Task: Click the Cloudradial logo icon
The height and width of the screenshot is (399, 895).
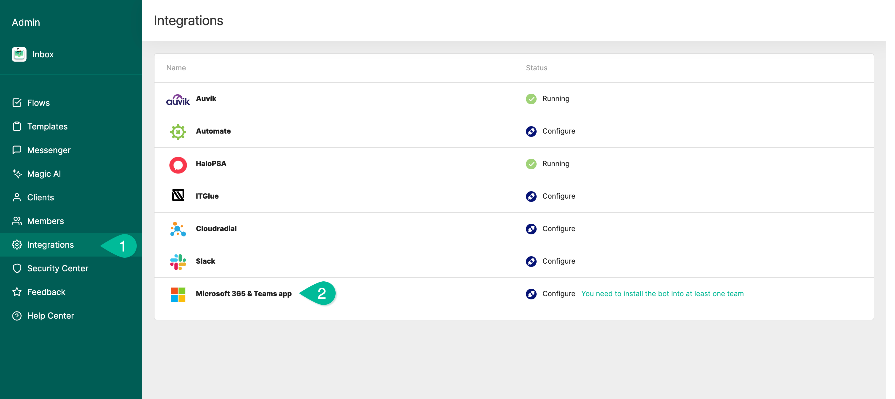Action: (178, 229)
